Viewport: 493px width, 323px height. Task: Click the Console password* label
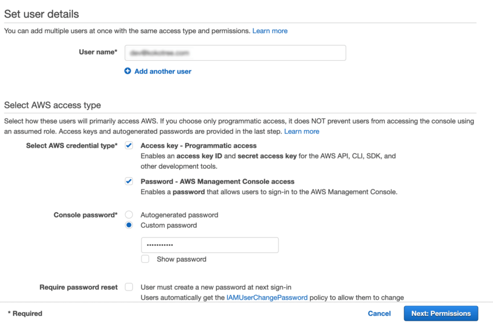pos(85,215)
